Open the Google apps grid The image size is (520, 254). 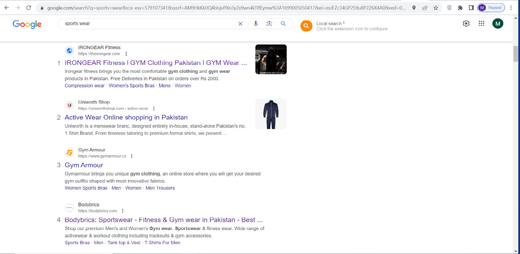tap(482, 23)
